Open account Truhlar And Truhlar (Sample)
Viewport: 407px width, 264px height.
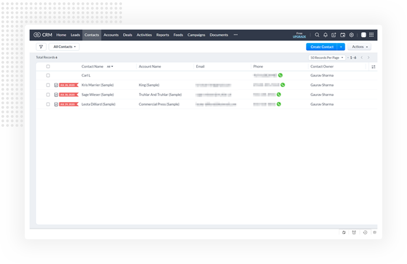point(160,94)
